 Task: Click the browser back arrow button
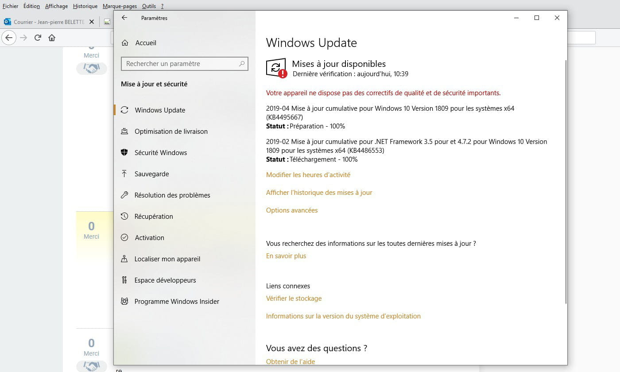[9, 38]
